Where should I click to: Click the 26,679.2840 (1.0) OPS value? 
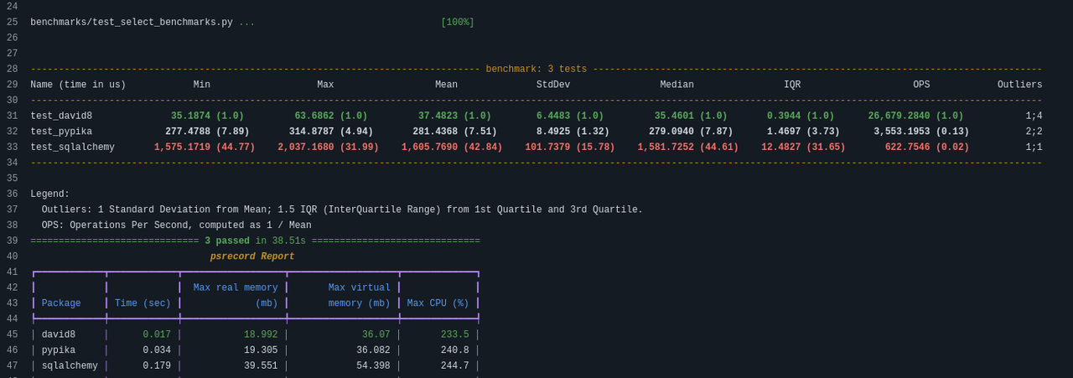[915, 117]
